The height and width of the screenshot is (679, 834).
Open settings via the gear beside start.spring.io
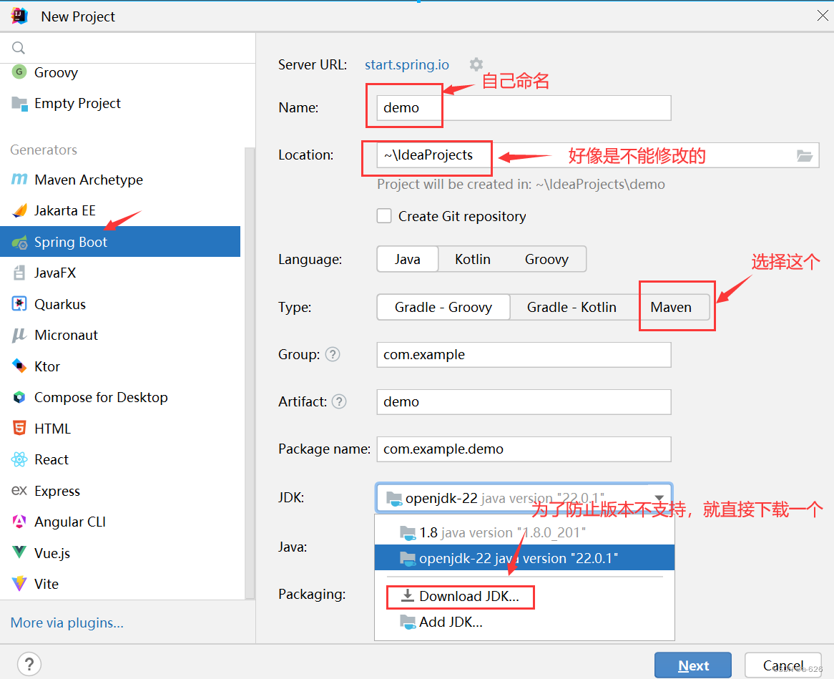[476, 64]
